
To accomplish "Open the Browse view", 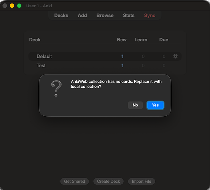I will (105, 15).
